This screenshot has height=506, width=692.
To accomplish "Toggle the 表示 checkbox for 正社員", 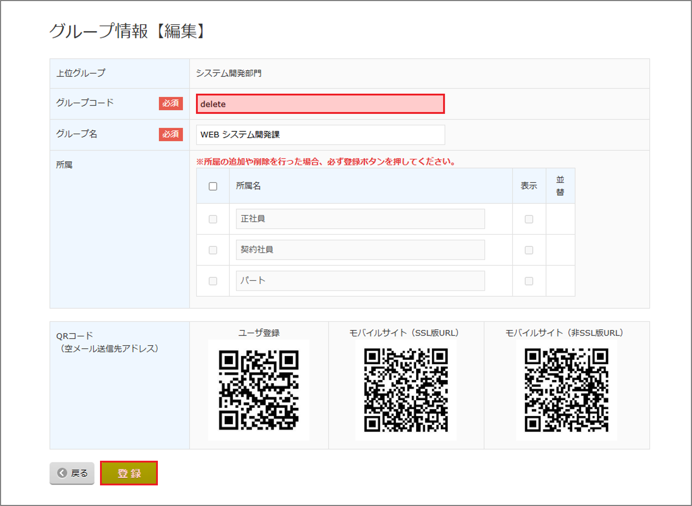I will click(529, 219).
